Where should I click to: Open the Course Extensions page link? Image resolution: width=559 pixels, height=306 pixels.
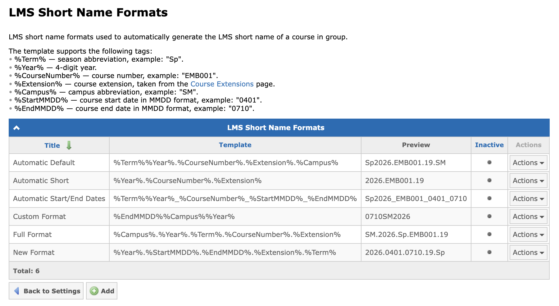point(222,84)
